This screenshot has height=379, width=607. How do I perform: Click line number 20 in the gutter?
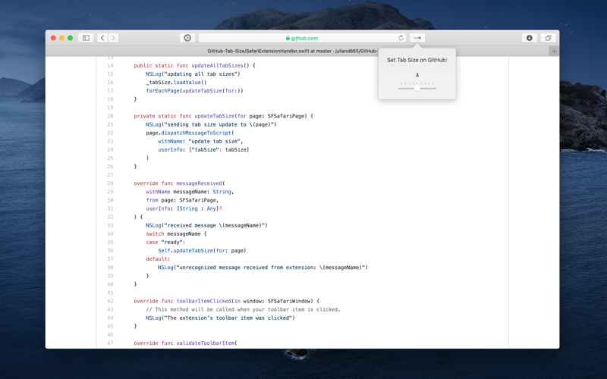(x=110, y=116)
